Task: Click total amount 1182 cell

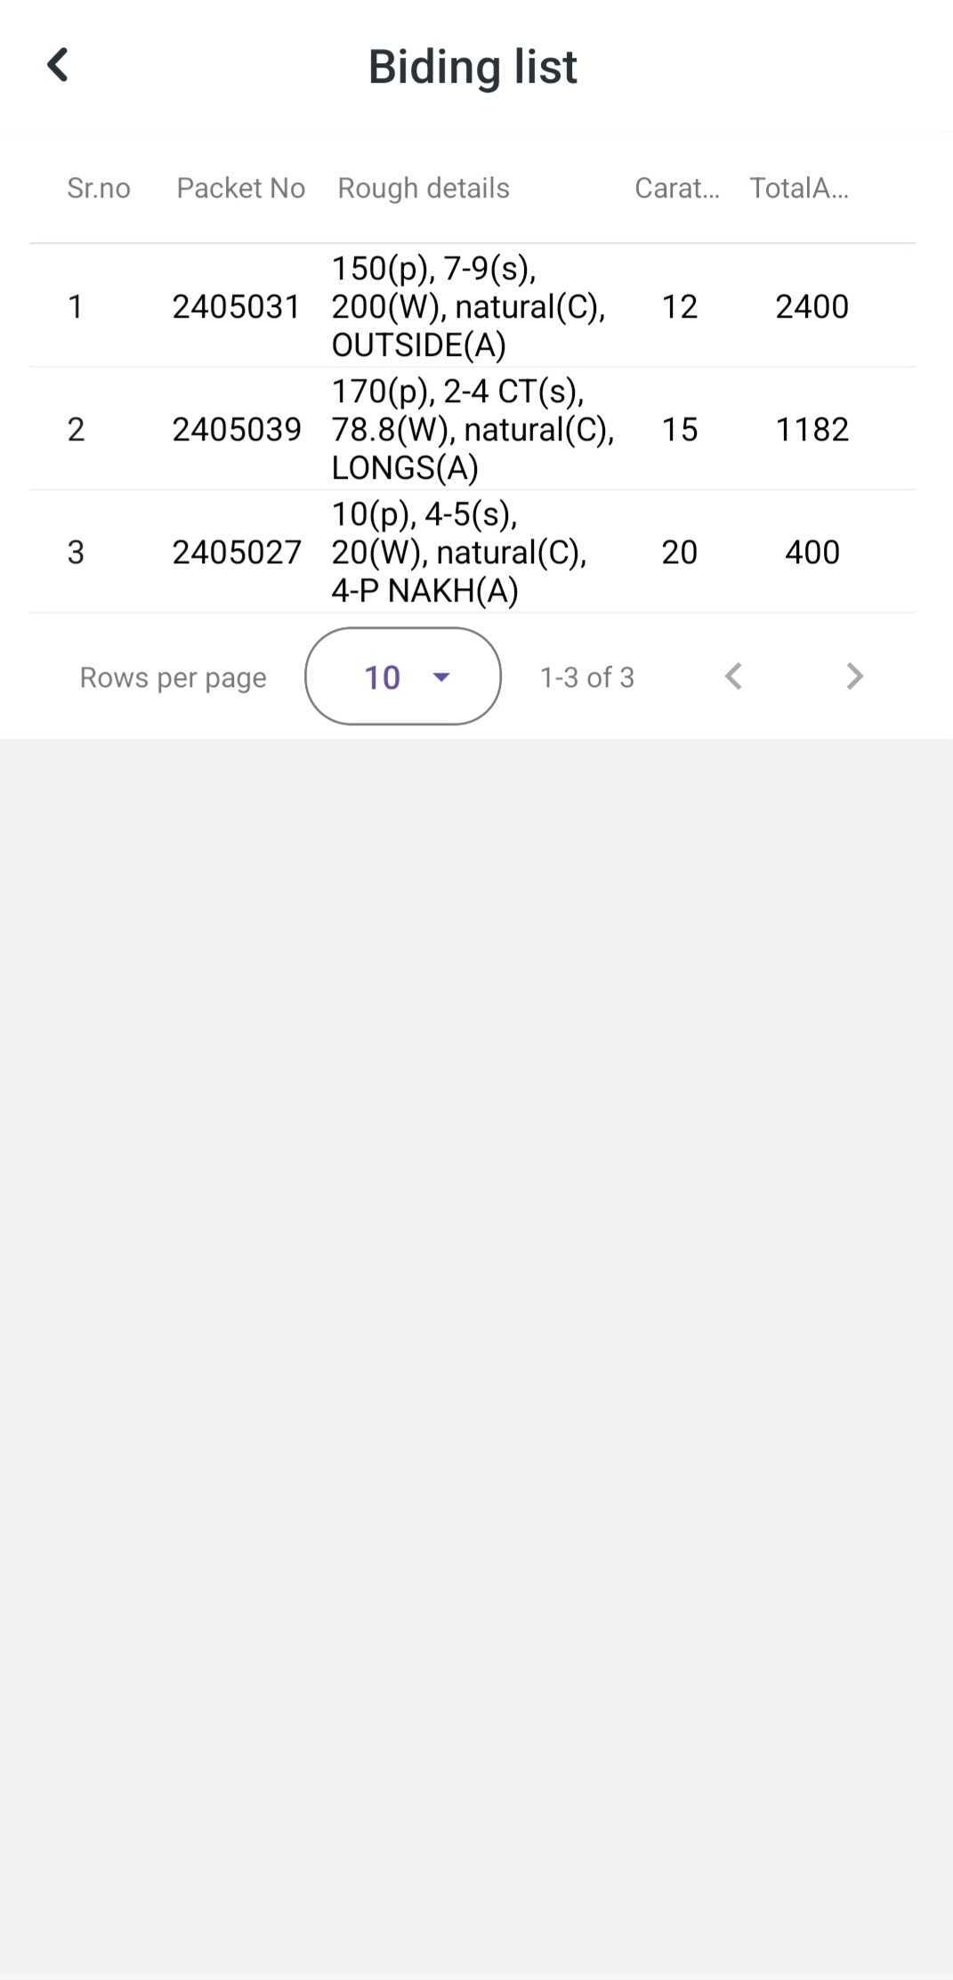Action: pyautogui.click(x=812, y=429)
